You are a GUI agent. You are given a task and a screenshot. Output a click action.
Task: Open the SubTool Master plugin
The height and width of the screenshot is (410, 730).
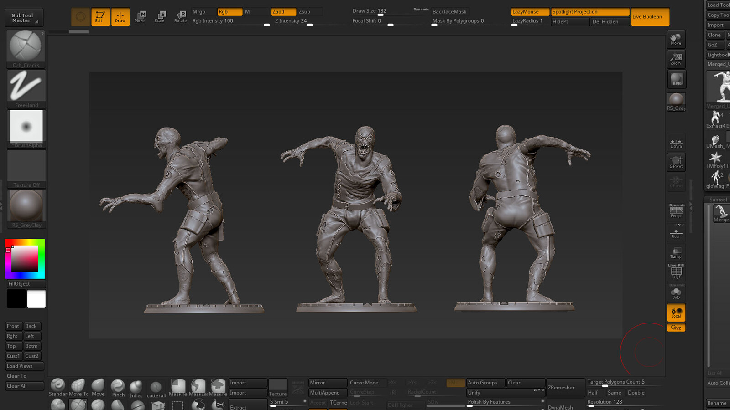[x=23, y=17]
